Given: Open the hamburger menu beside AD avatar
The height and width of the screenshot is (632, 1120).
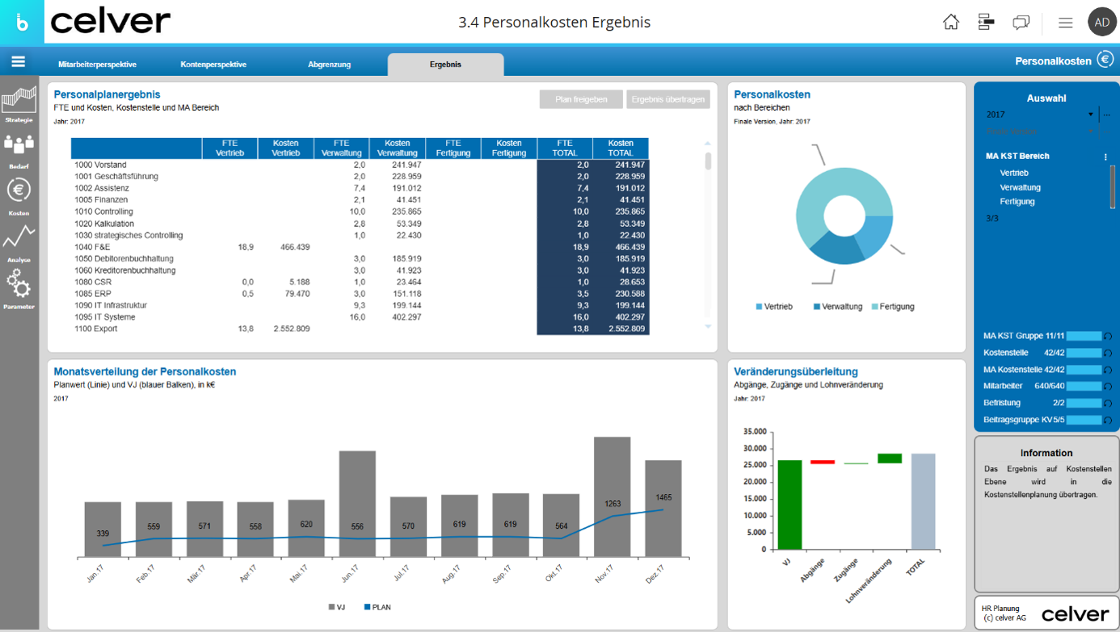Looking at the screenshot, I should [x=1065, y=23].
